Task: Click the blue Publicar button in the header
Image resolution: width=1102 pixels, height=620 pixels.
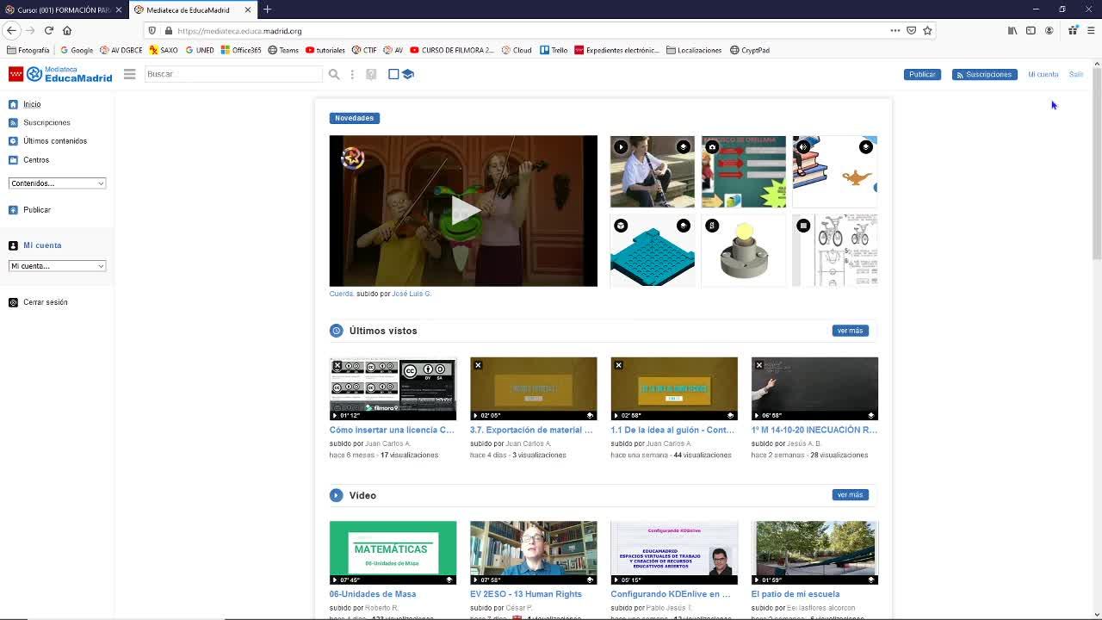Action: (921, 74)
